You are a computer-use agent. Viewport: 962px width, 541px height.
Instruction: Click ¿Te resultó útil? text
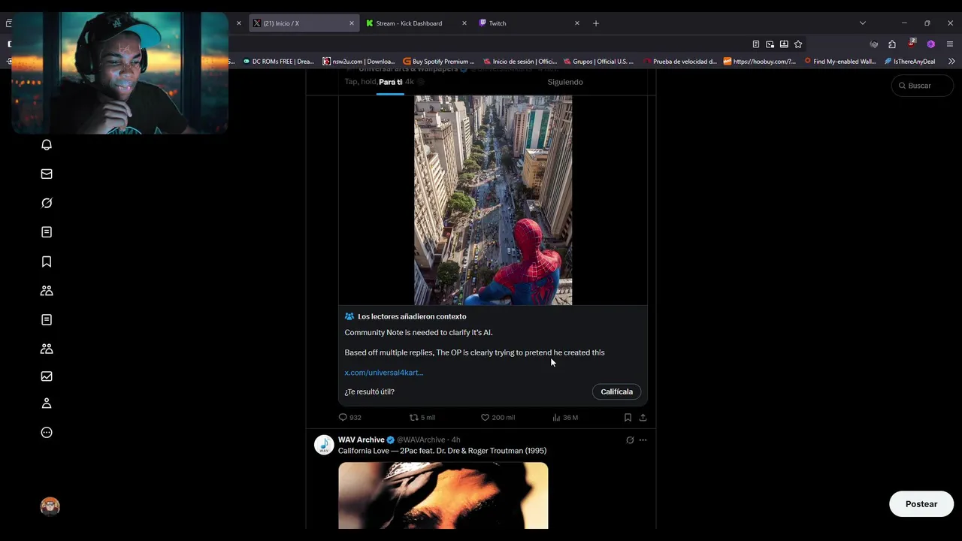tap(369, 391)
